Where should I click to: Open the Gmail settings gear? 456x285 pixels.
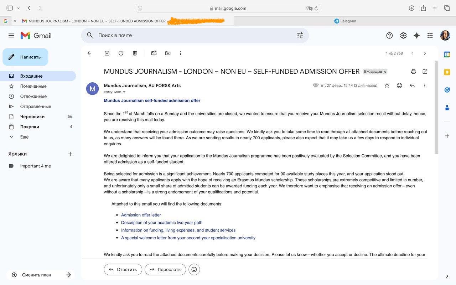(403, 35)
